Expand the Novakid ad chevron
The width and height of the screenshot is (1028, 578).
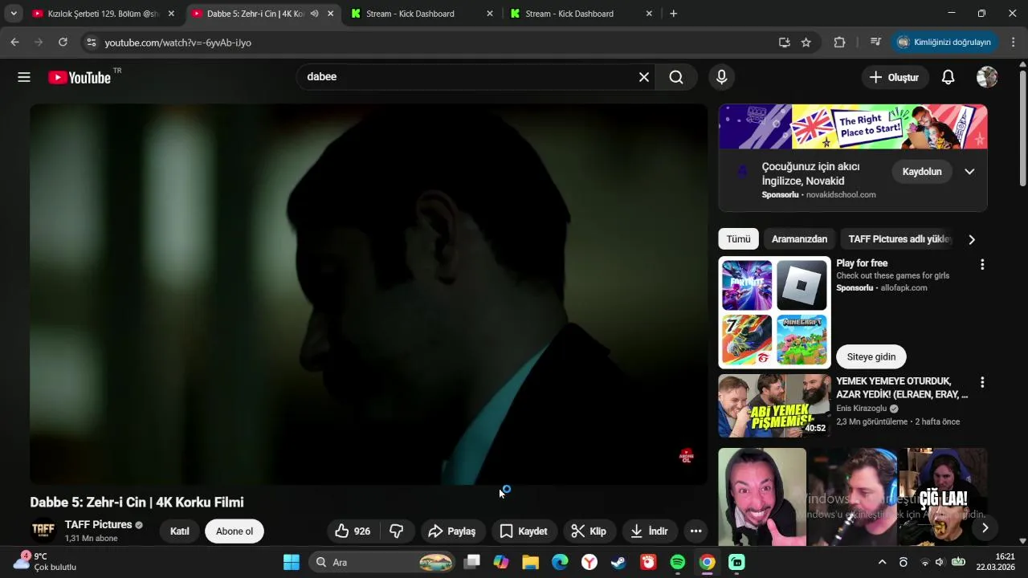point(969,172)
